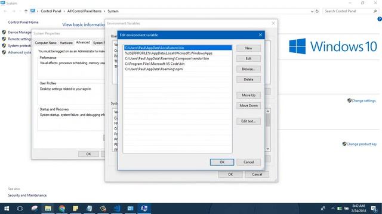Delete the selected path entry

click(248, 79)
